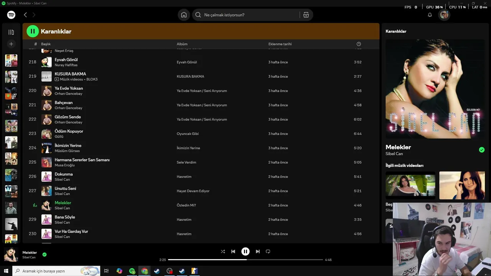Click Windows taskbar search box
Image resolution: width=491 pixels, height=276 pixels.
click(x=56, y=271)
